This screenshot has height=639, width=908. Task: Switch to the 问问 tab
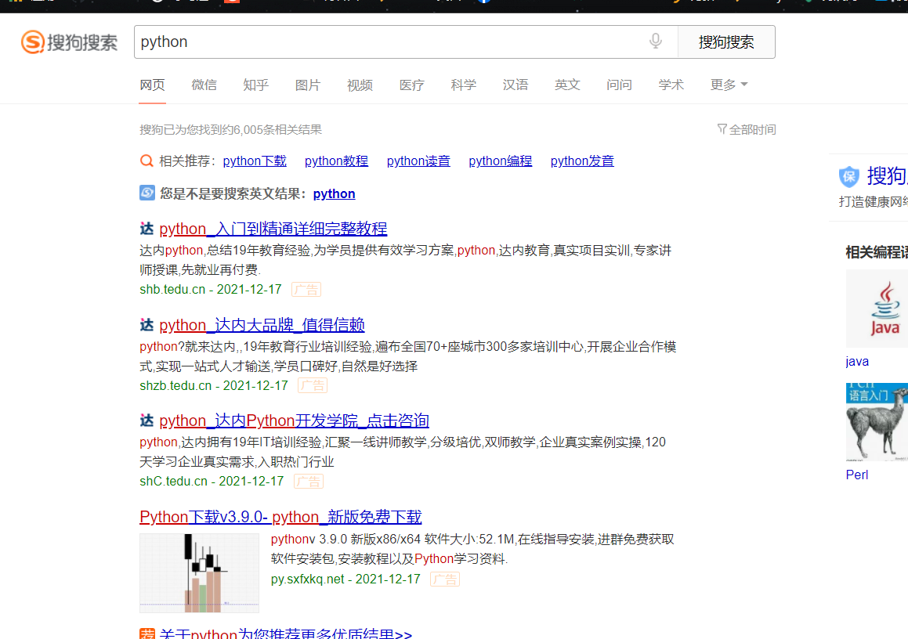[x=619, y=85]
